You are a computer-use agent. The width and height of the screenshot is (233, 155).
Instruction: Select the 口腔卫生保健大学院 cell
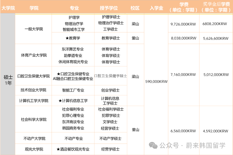point(33,76)
